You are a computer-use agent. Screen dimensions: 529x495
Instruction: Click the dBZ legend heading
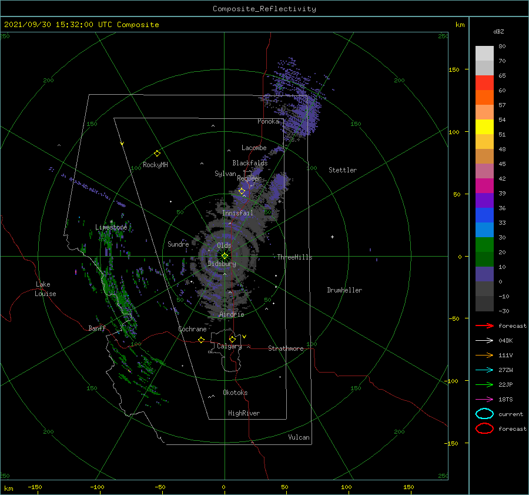click(498, 31)
